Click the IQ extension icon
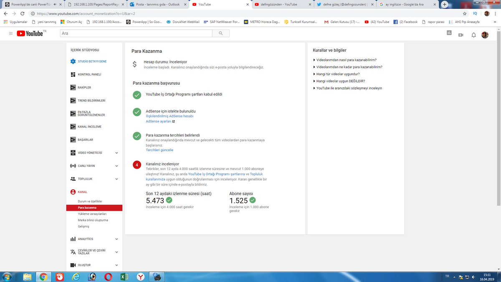This screenshot has width=501, height=282. click(475, 13)
